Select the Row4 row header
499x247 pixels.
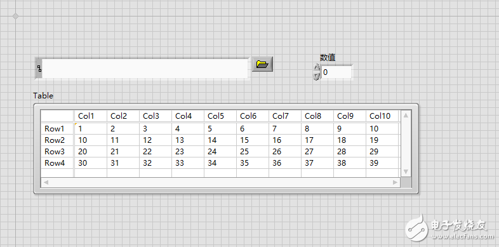pos(57,163)
